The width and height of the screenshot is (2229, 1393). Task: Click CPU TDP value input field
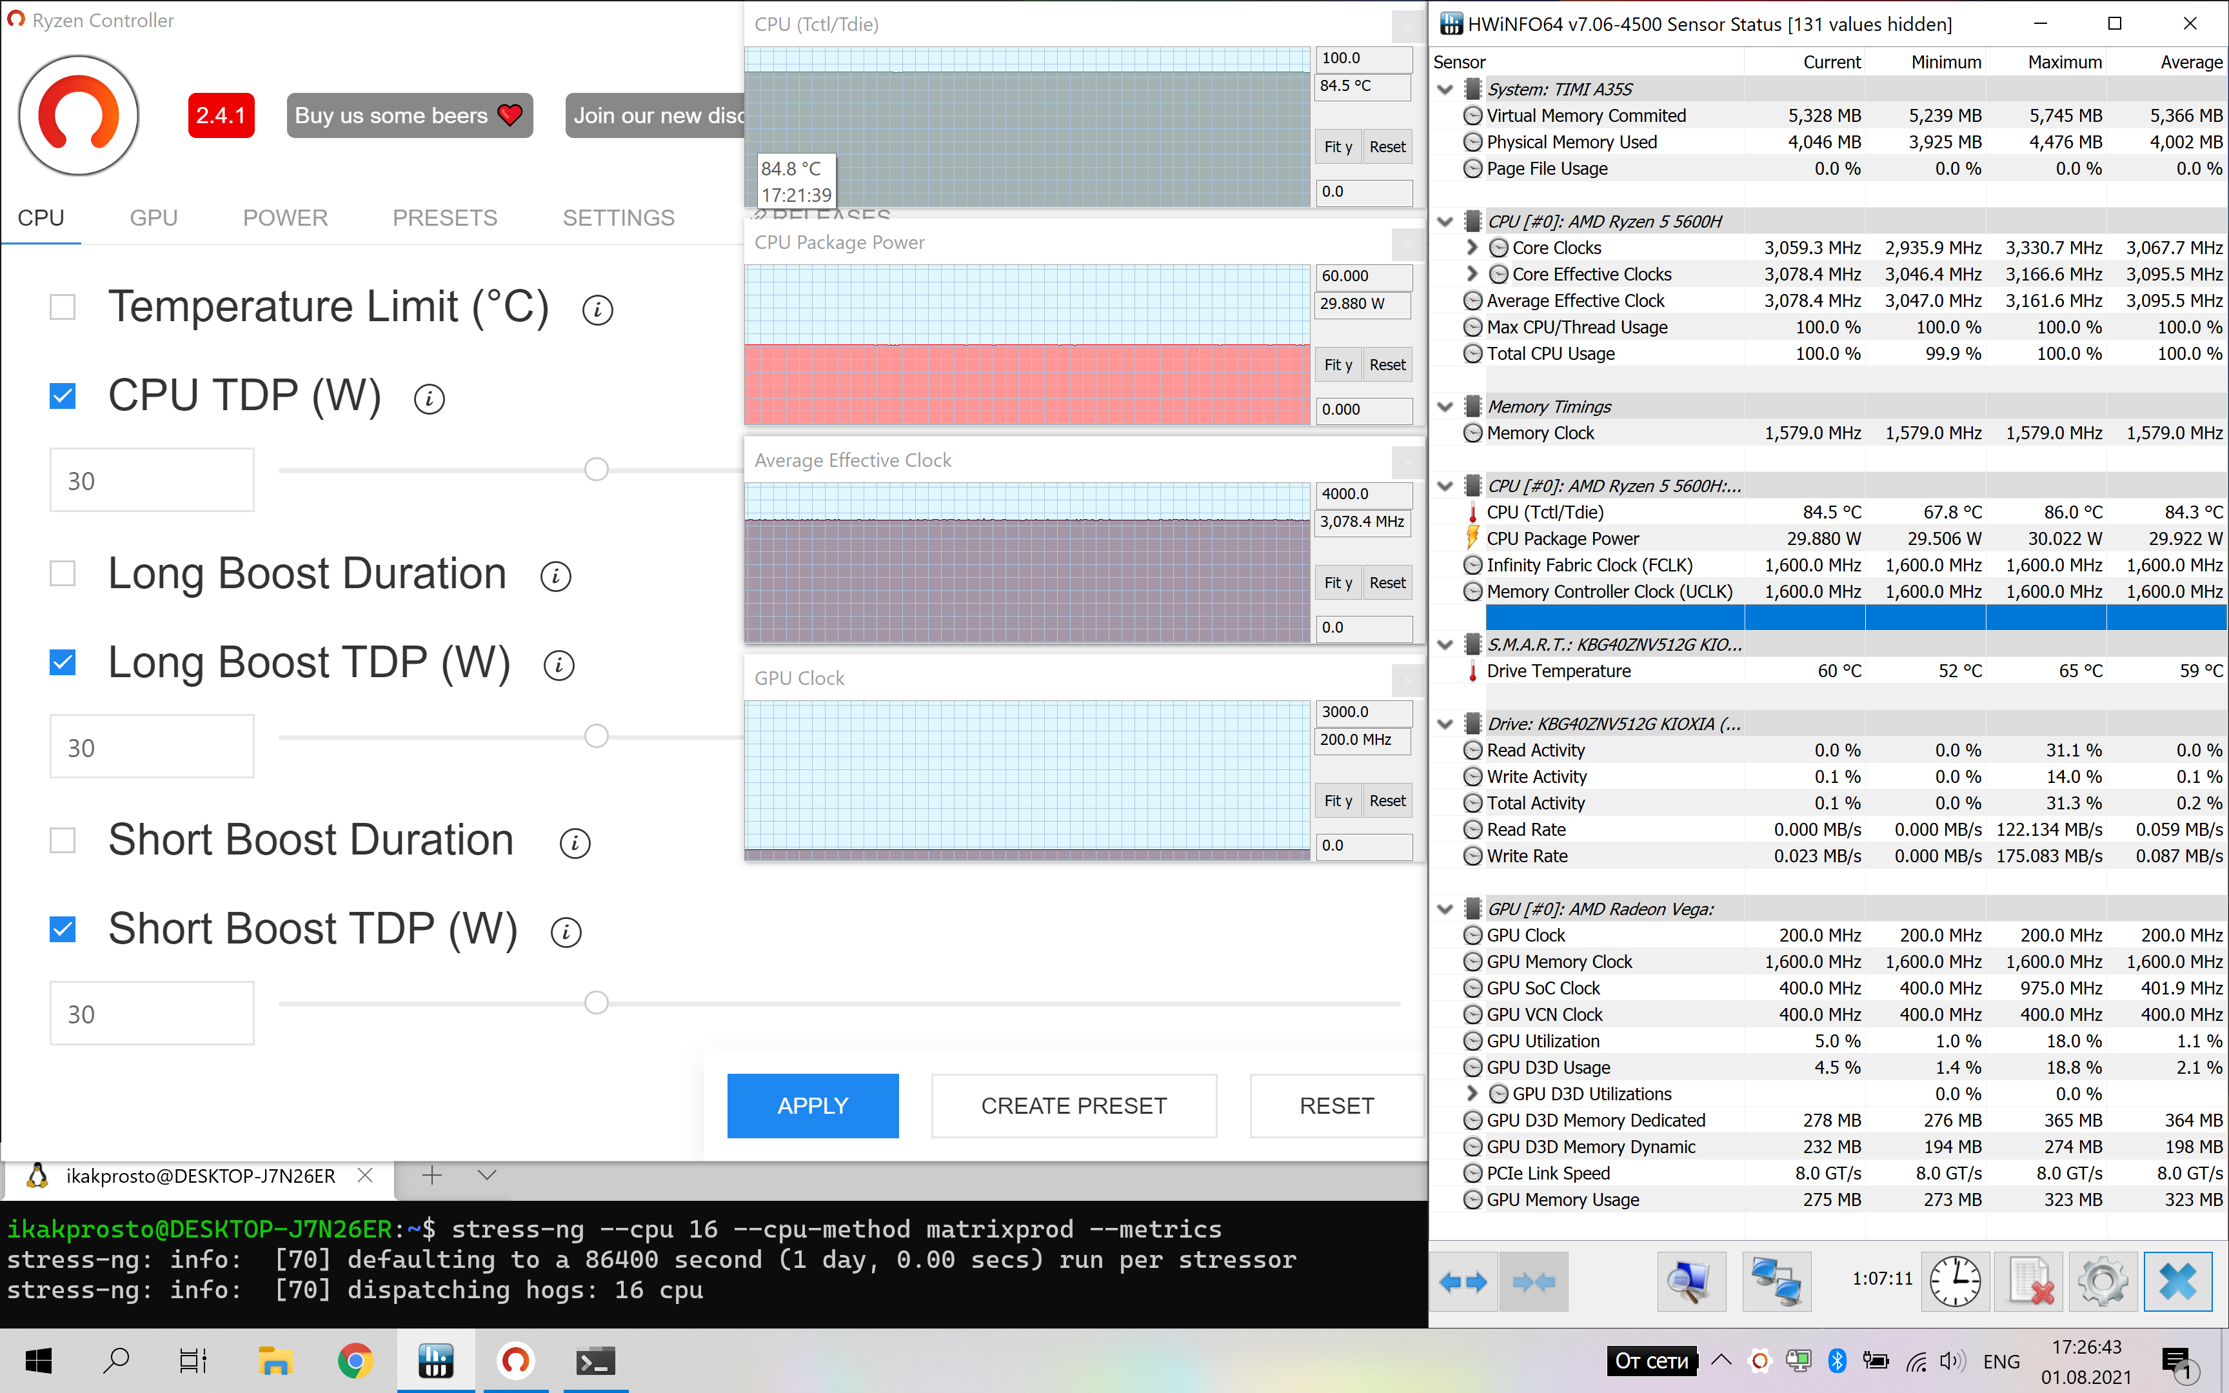point(152,480)
